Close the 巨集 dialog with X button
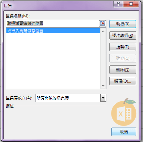The height and width of the screenshot is (142, 143). pos(131,4)
